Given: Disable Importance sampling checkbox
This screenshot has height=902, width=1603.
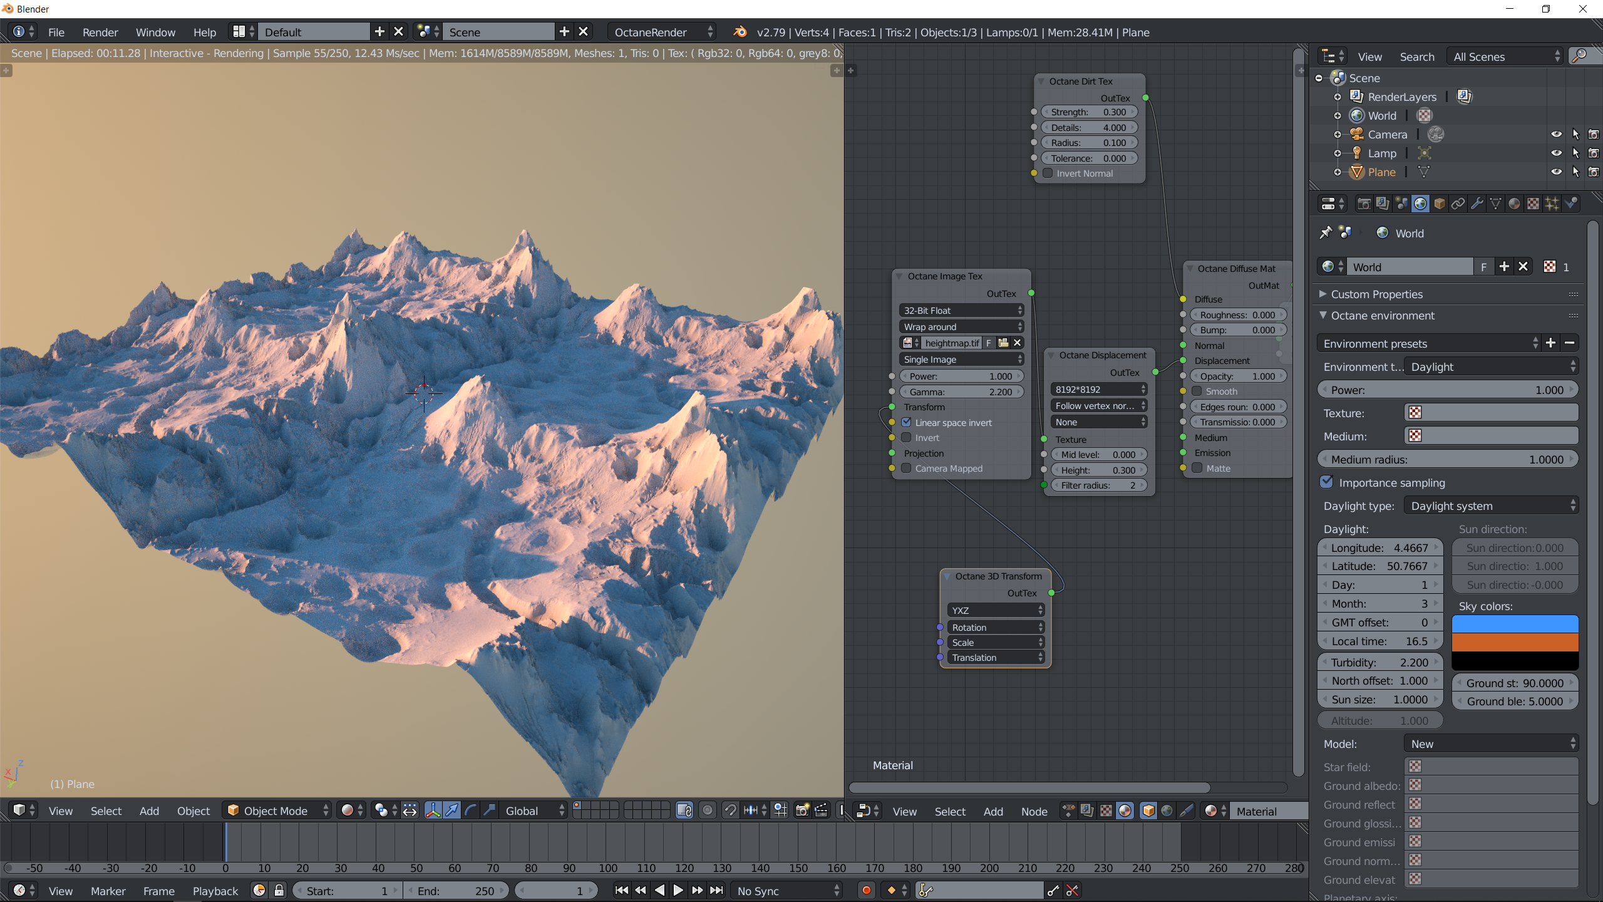Looking at the screenshot, I should click(x=1326, y=482).
